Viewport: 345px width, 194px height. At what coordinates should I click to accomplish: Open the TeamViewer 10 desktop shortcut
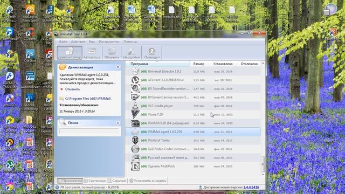click(x=10, y=36)
